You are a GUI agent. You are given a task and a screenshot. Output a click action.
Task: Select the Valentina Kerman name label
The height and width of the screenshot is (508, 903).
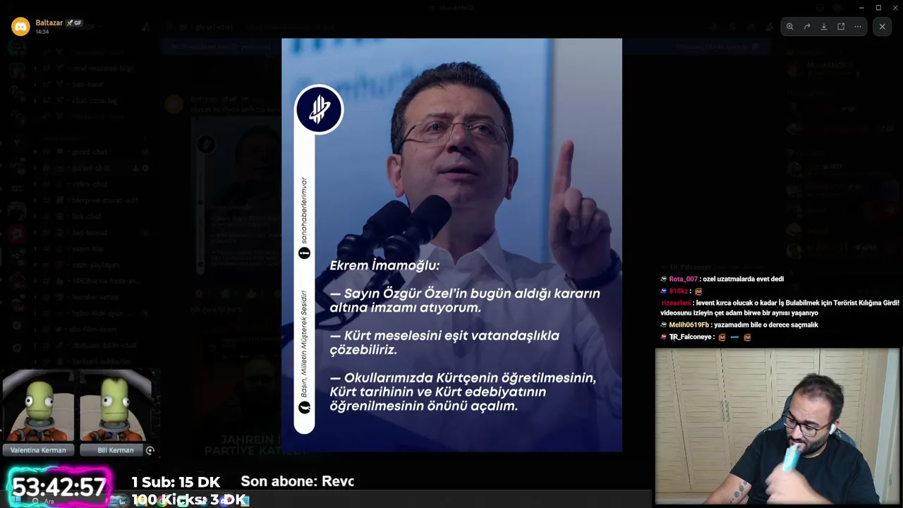click(38, 450)
